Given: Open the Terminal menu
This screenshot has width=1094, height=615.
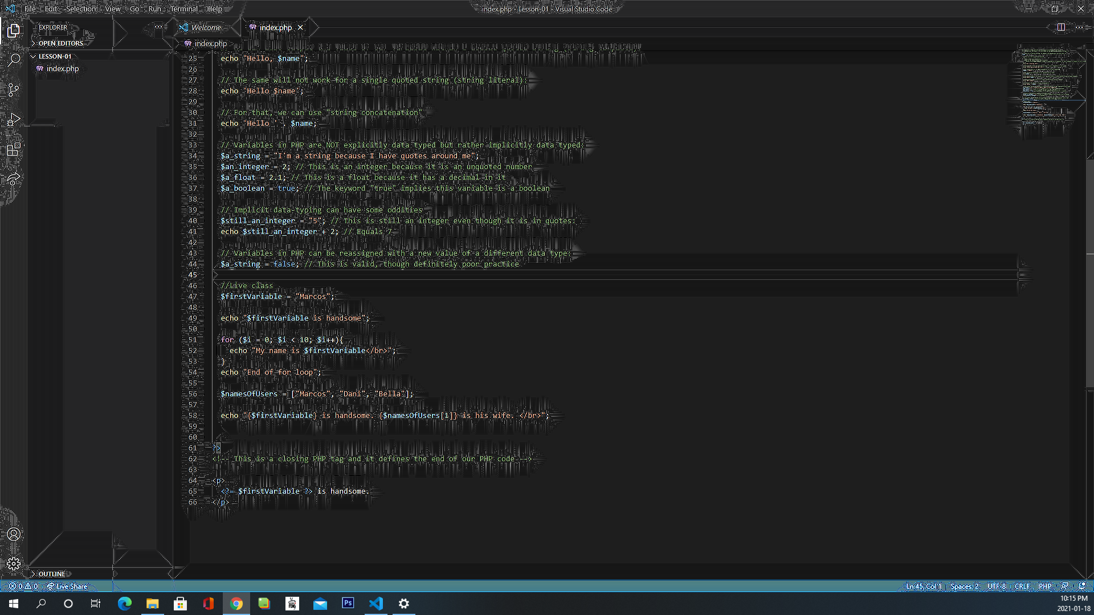Looking at the screenshot, I should pos(183,9).
